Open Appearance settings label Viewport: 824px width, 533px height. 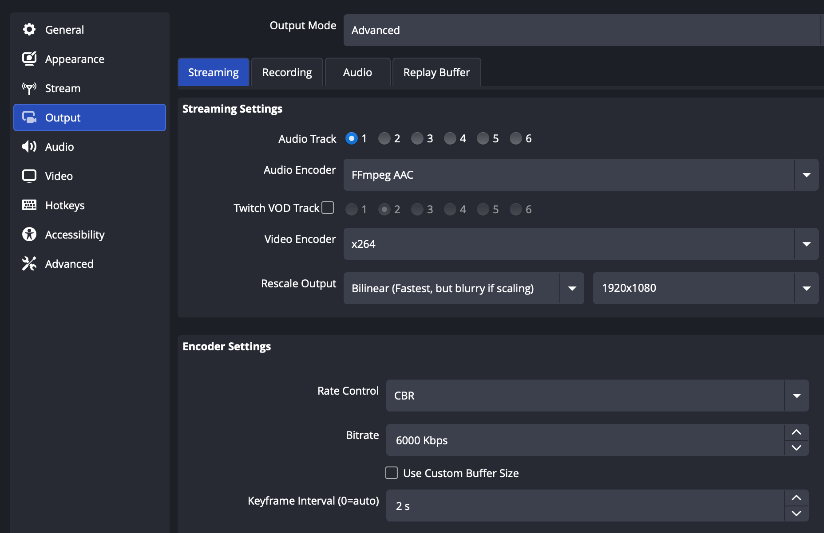click(75, 59)
